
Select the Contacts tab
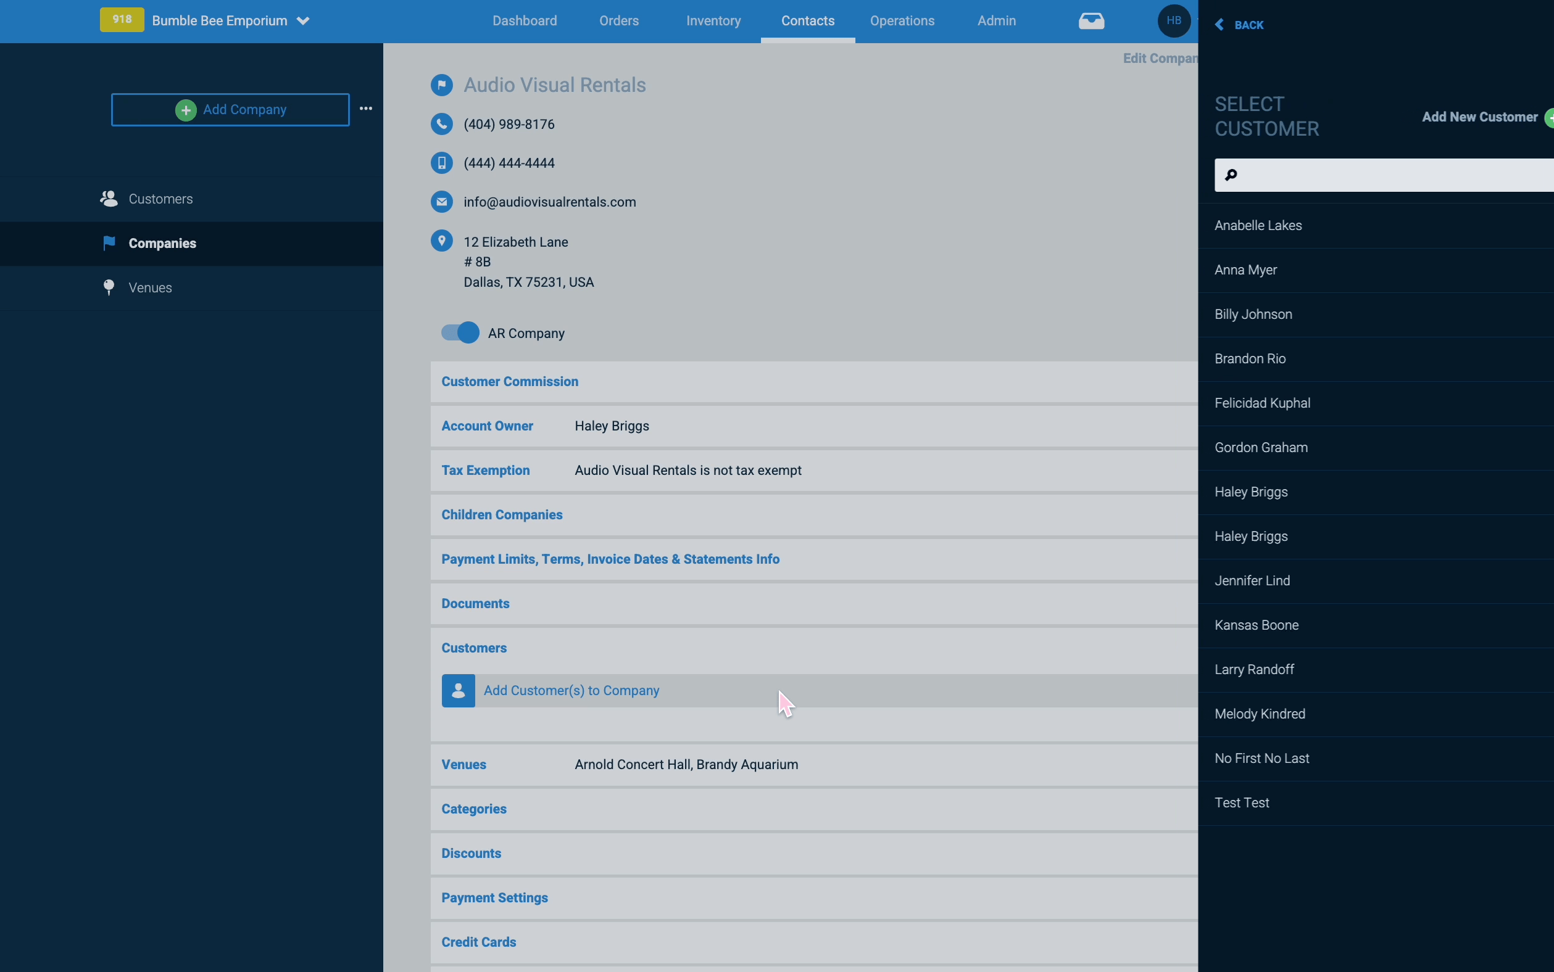coord(808,20)
